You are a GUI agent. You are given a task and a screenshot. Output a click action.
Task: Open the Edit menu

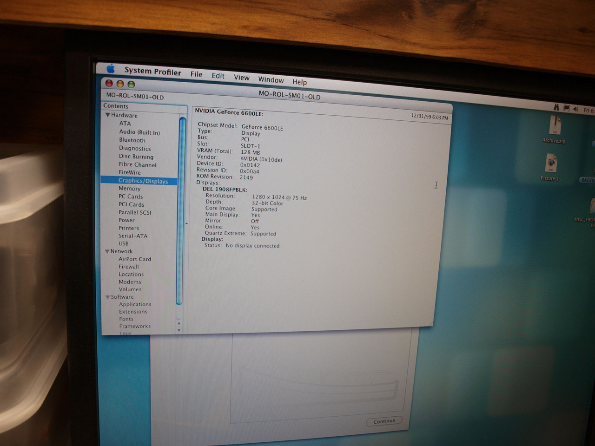pyautogui.click(x=218, y=76)
